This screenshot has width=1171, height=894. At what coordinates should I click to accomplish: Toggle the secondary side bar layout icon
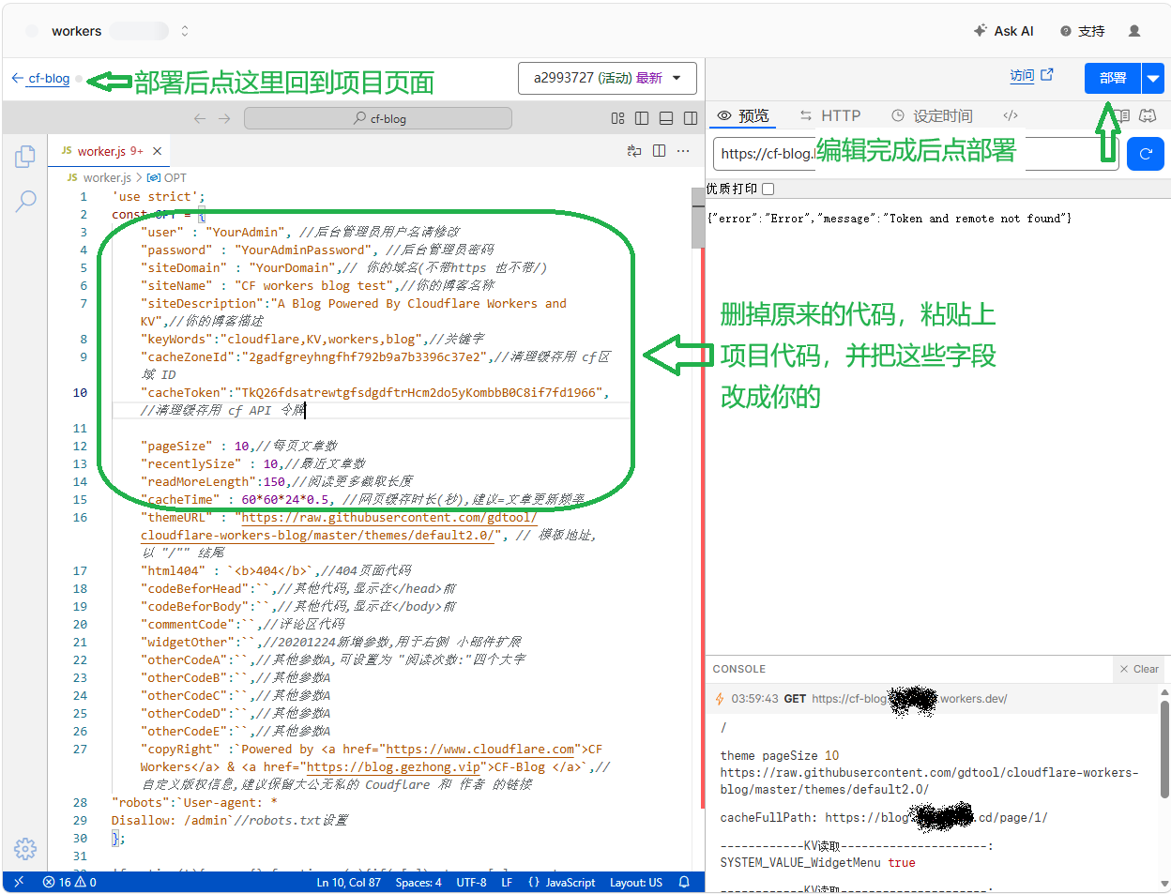tap(691, 118)
